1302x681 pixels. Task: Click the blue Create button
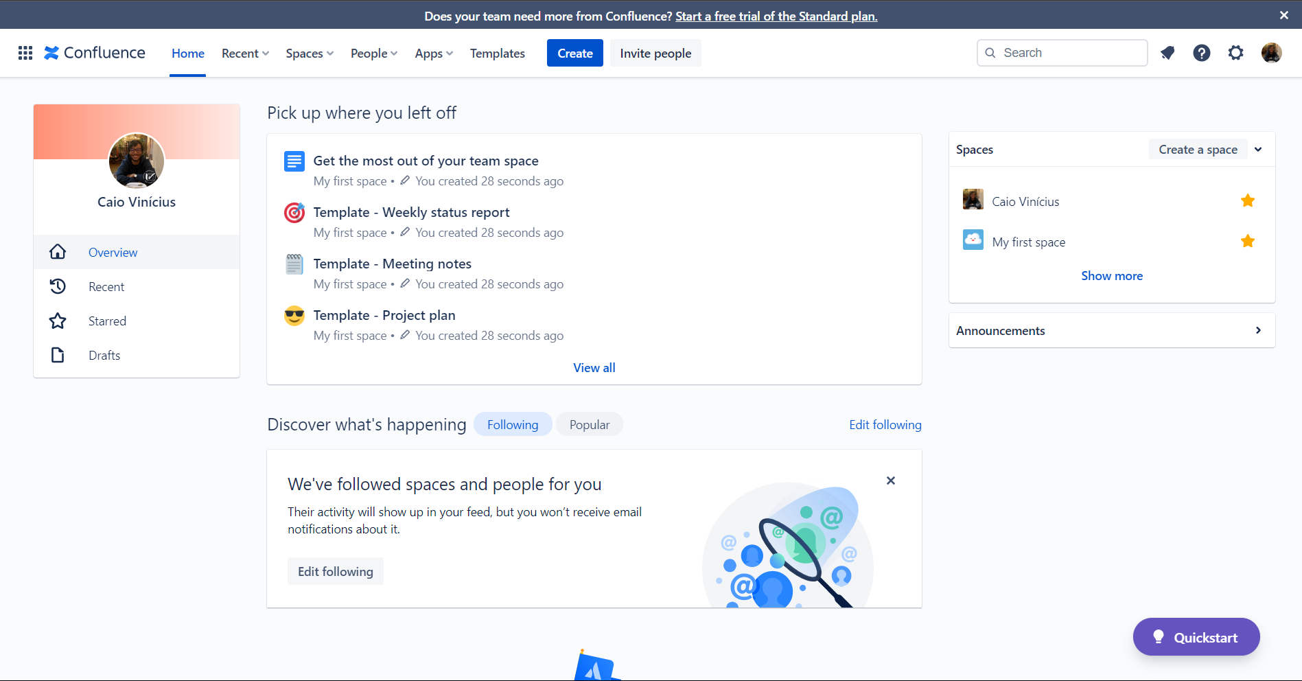pyautogui.click(x=575, y=53)
